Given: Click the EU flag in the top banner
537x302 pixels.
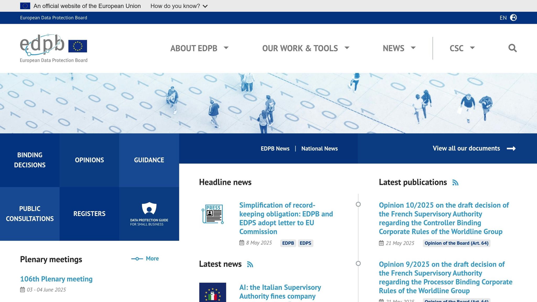Looking at the screenshot, I should point(25,6).
